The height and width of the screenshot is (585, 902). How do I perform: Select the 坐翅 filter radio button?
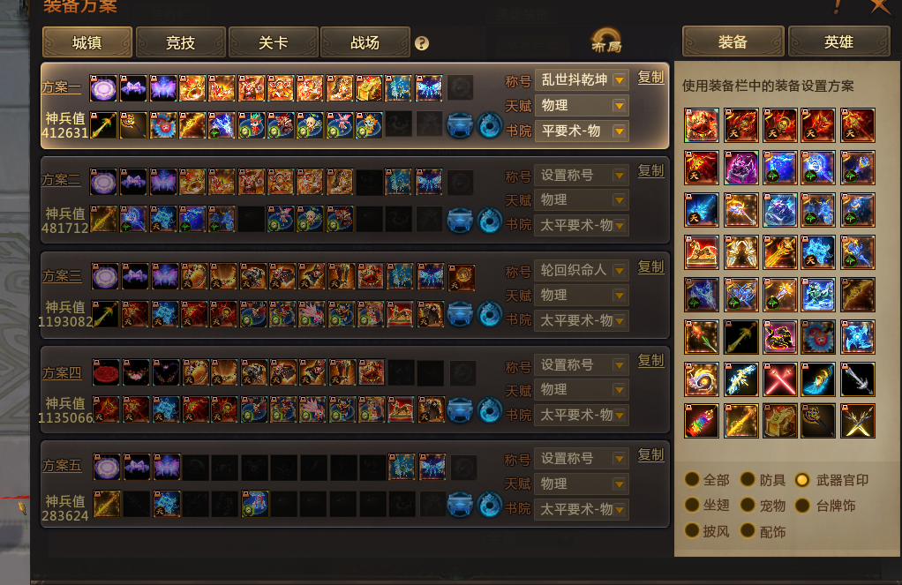692,505
